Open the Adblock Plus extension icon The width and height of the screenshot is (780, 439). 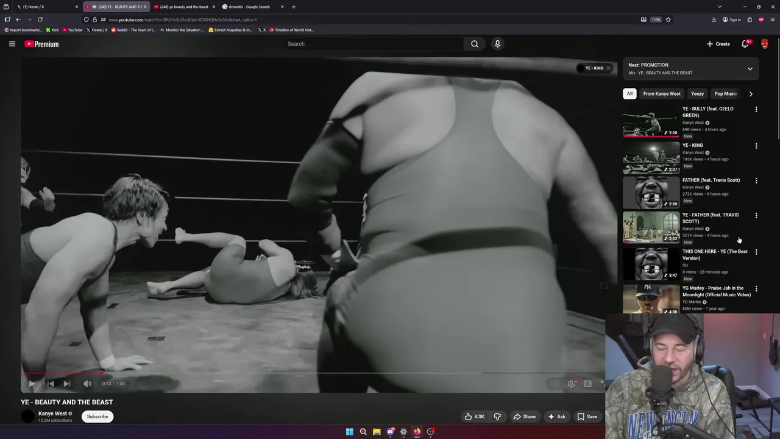tap(761, 20)
